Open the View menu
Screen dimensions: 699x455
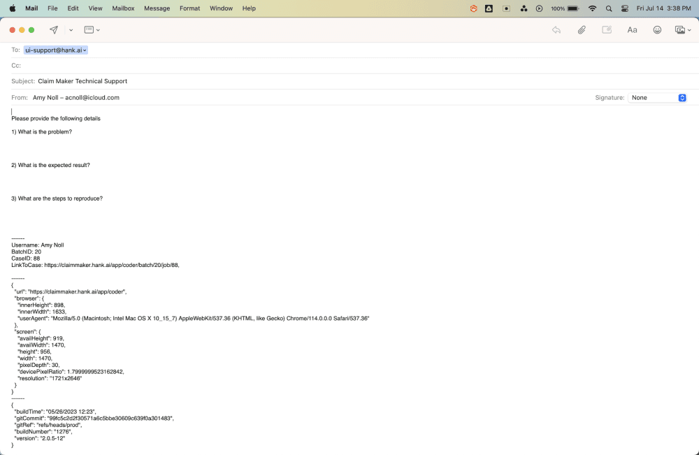coord(95,8)
